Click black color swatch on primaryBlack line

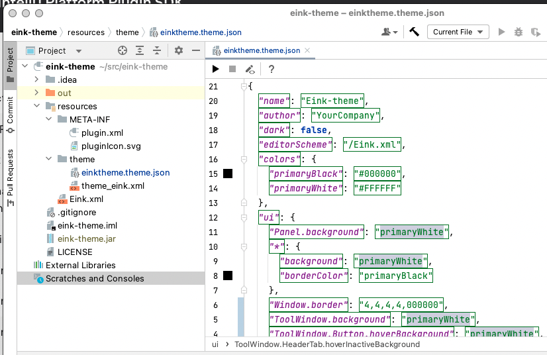tap(228, 174)
